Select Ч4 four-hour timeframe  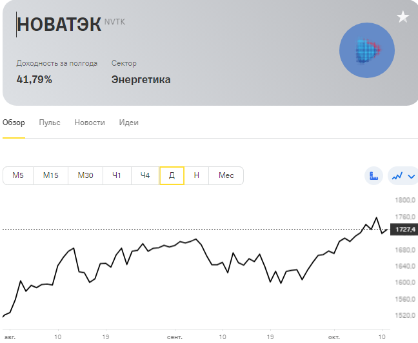(x=145, y=175)
